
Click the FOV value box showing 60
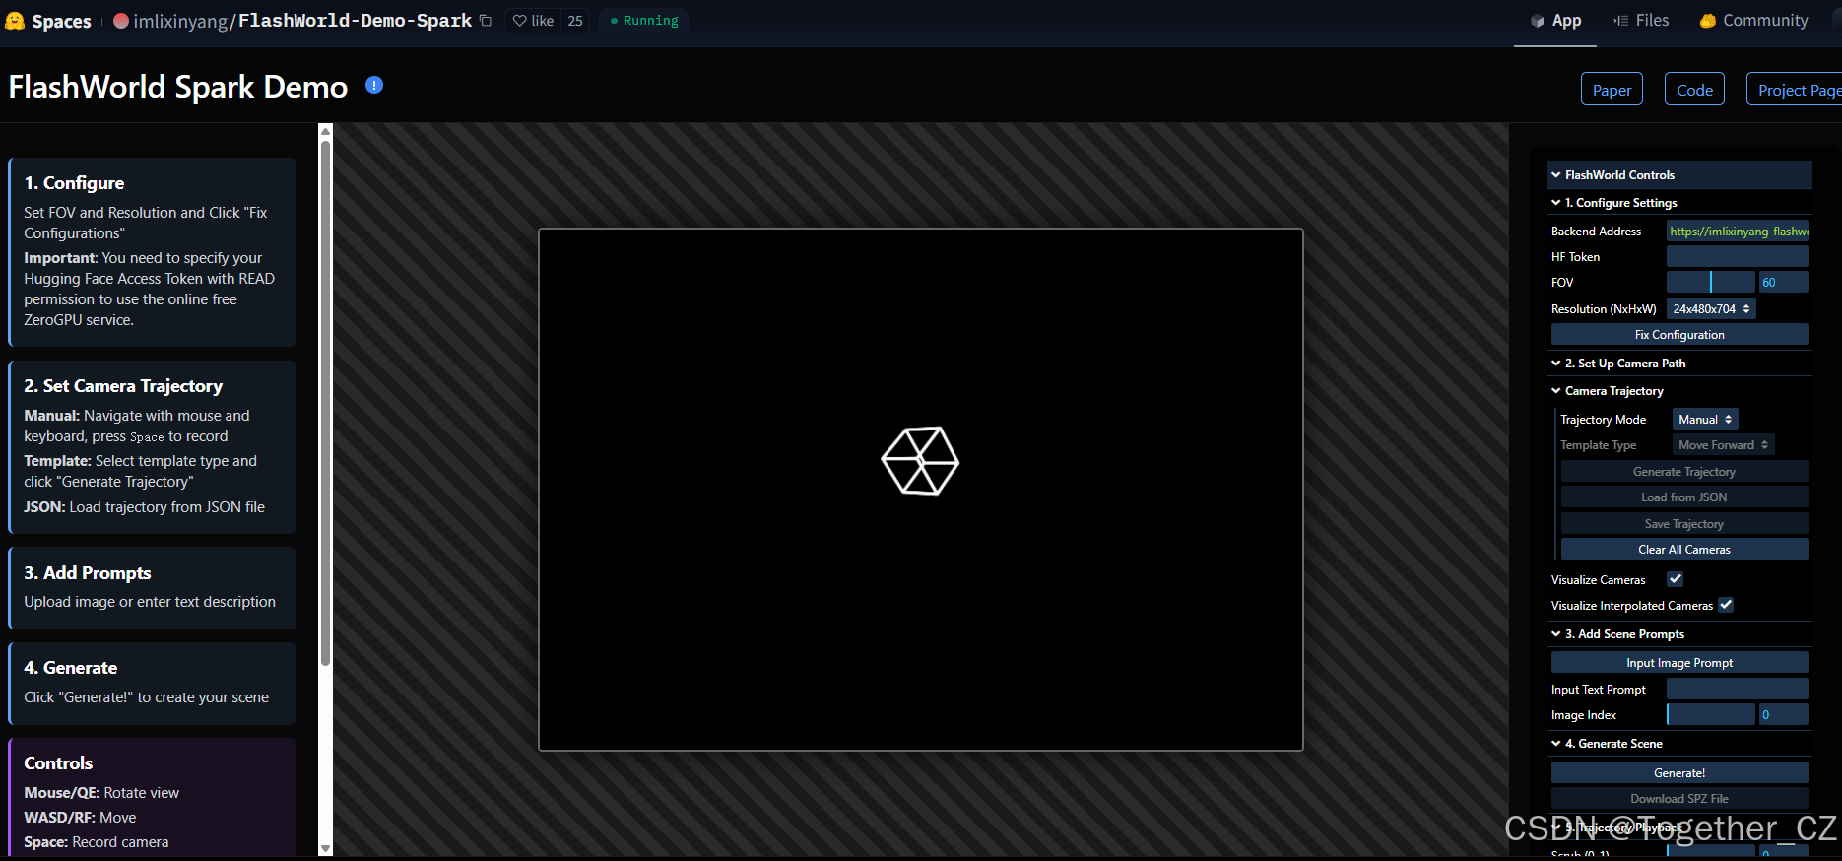point(1784,282)
